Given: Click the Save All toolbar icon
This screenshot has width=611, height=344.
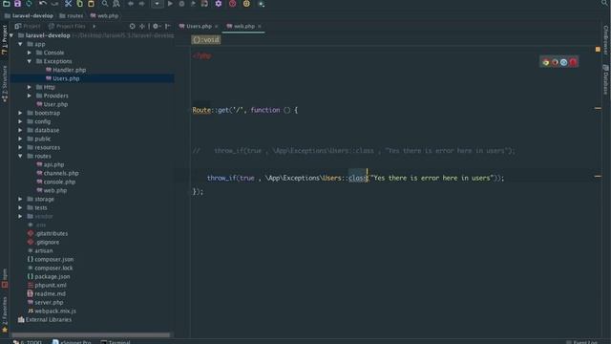Looking at the screenshot, I should click(17, 4).
